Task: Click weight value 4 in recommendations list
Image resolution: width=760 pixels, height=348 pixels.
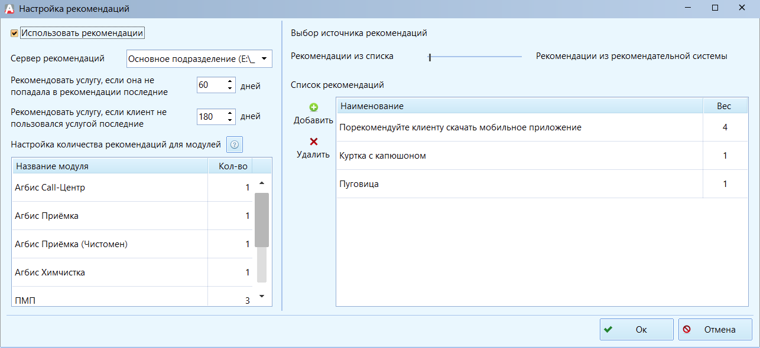Action: click(725, 127)
